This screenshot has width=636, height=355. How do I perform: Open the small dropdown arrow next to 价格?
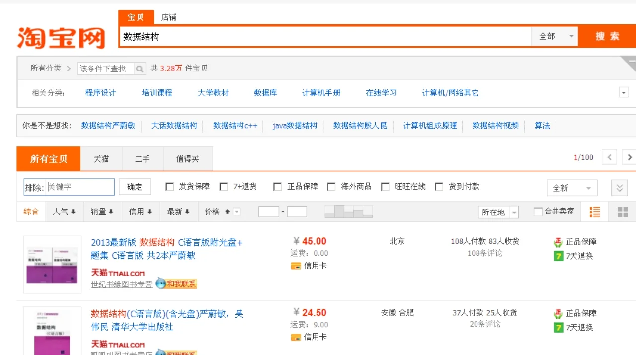237,212
